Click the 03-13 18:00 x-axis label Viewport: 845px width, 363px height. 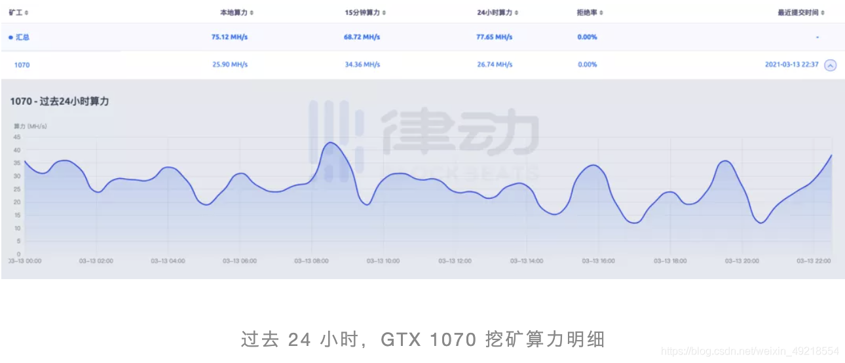(670, 261)
